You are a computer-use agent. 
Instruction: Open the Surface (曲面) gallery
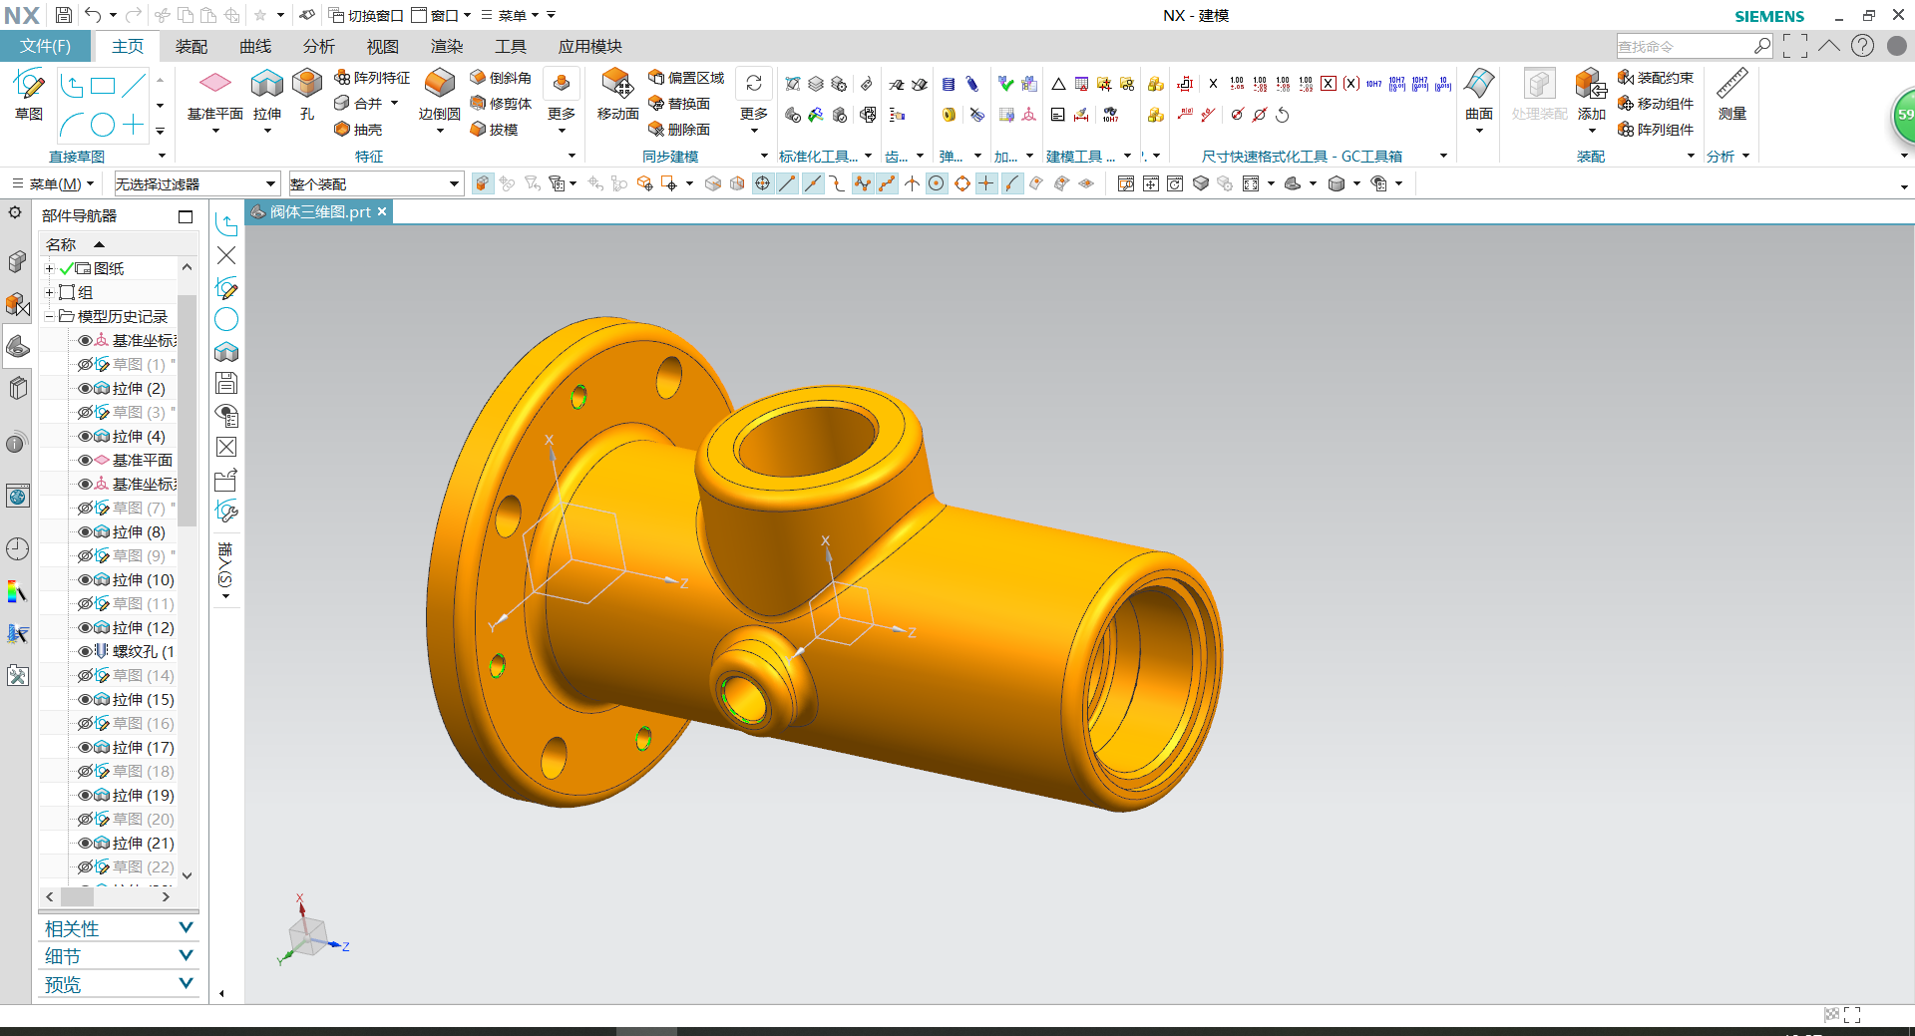point(1479,95)
